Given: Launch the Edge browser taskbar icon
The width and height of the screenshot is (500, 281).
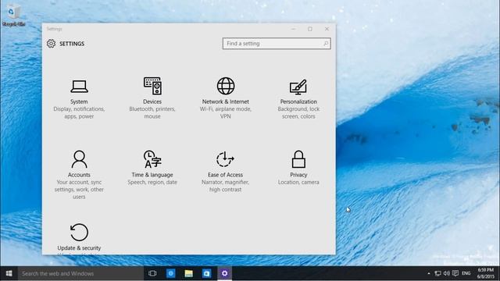Looking at the screenshot, I should click(170, 273).
